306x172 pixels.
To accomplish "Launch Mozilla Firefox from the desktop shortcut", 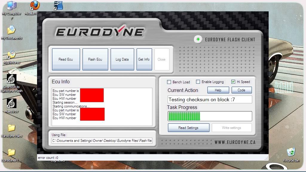I will pos(35,5).
